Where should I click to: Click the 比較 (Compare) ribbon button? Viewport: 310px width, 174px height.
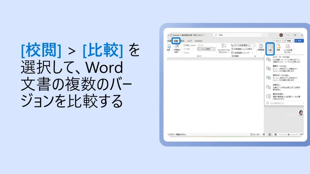270,49
